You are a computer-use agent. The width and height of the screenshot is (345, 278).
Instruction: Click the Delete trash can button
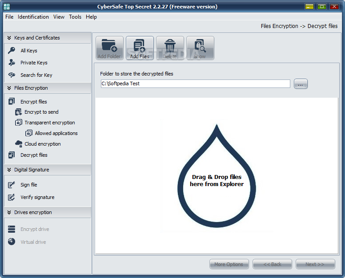coord(170,48)
